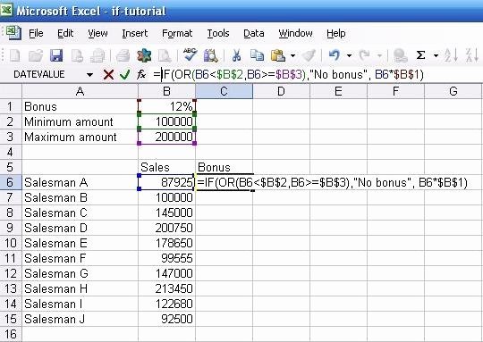Open the Format menu
Image resolution: width=483 pixels, height=342 pixels.
177,33
